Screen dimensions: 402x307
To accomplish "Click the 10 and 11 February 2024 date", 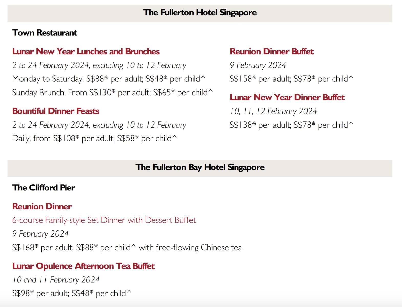I will point(56,280).
